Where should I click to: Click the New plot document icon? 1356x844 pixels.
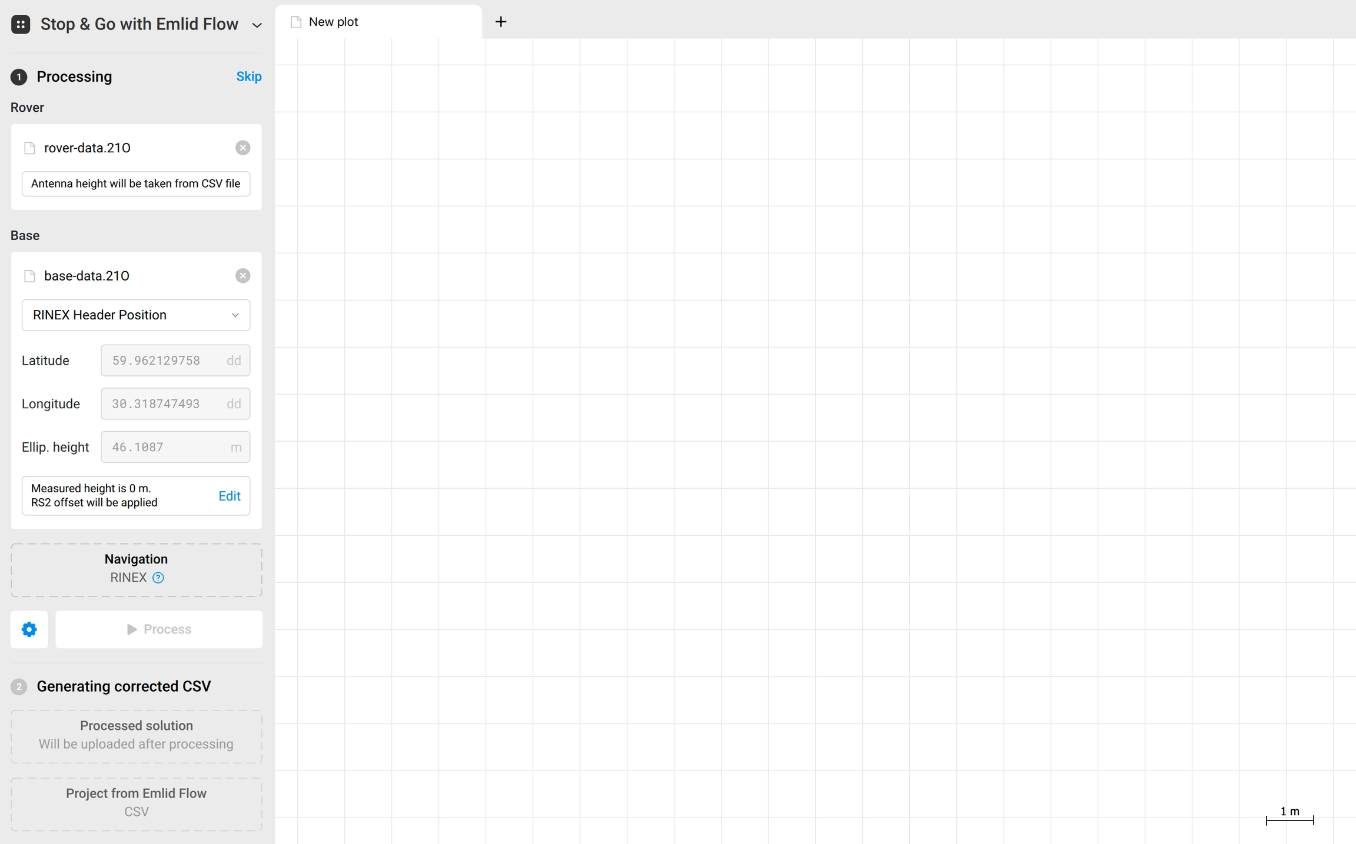(296, 22)
